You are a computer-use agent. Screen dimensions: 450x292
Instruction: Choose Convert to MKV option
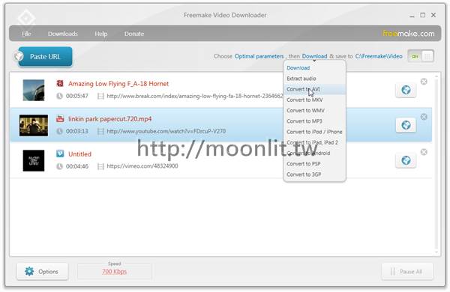(304, 100)
